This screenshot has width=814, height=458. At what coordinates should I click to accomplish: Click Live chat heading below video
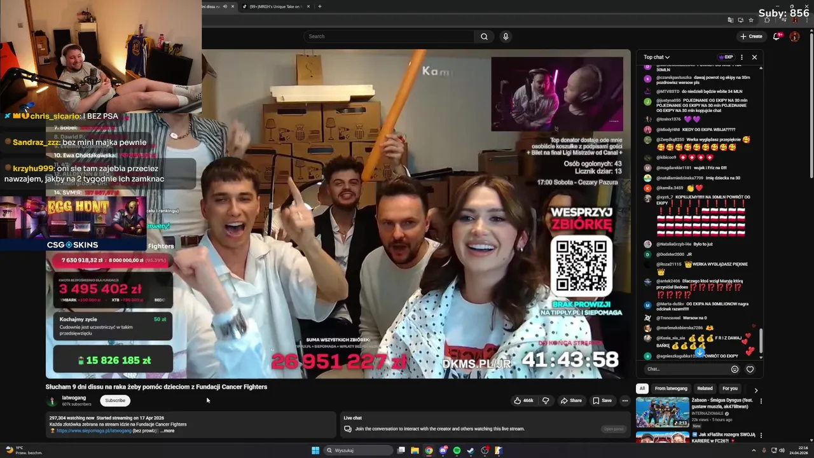[x=352, y=418]
